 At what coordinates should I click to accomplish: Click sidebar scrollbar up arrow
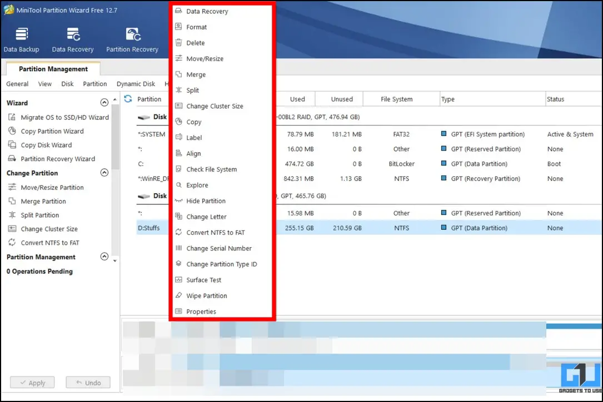[115, 99]
